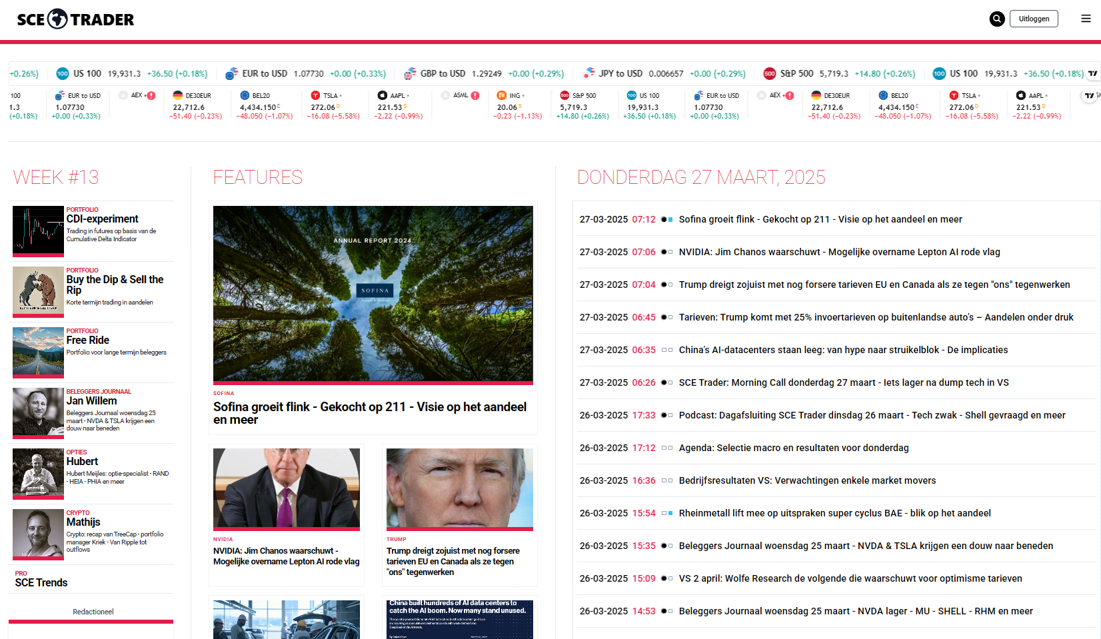Viewport: 1101px width, 639px height.
Task: Open the search magnifier icon in the header
Action: click(x=997, y=19)
